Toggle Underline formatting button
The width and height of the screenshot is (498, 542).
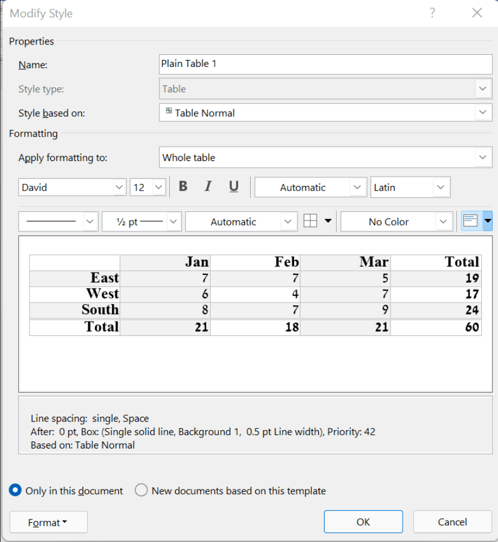(x=234, y=187)
